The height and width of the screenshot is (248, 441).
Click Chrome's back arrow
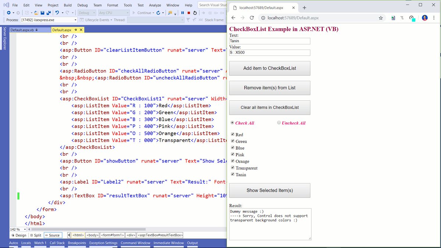(x=233, y=18)
